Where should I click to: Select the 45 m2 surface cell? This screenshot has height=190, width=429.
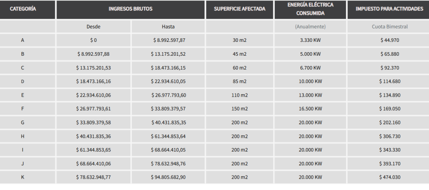tap(240, 54)
